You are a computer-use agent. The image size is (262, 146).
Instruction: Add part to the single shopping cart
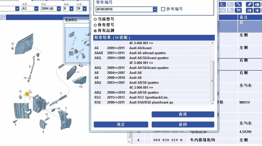point(238,10)
